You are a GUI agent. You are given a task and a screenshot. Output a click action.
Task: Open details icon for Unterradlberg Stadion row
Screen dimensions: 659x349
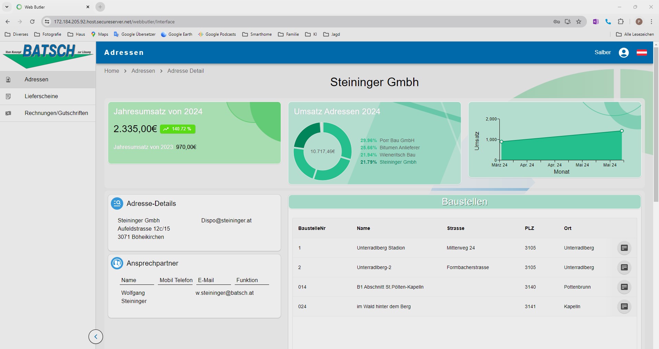point(624,248)
